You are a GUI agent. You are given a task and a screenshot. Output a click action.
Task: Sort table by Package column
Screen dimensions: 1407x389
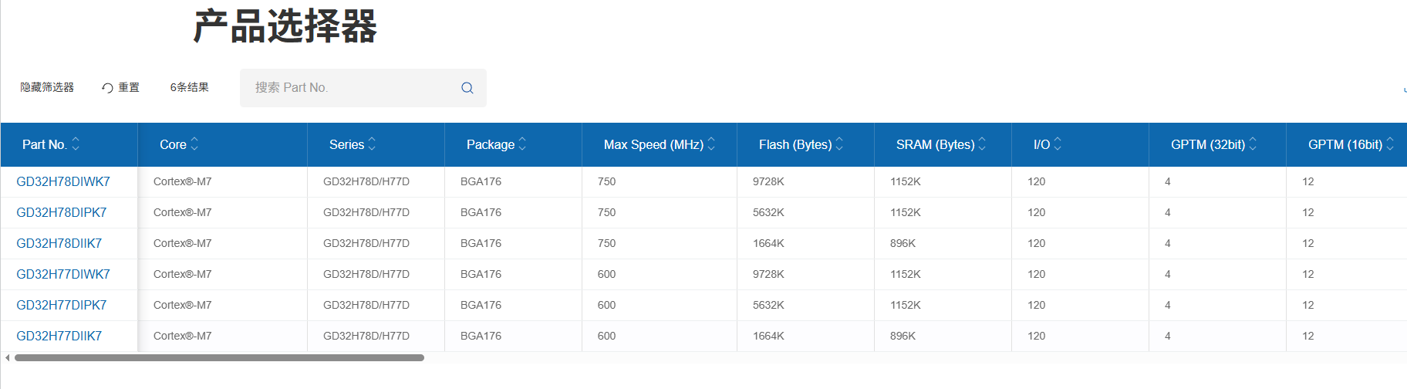click(x=522, y=144)
